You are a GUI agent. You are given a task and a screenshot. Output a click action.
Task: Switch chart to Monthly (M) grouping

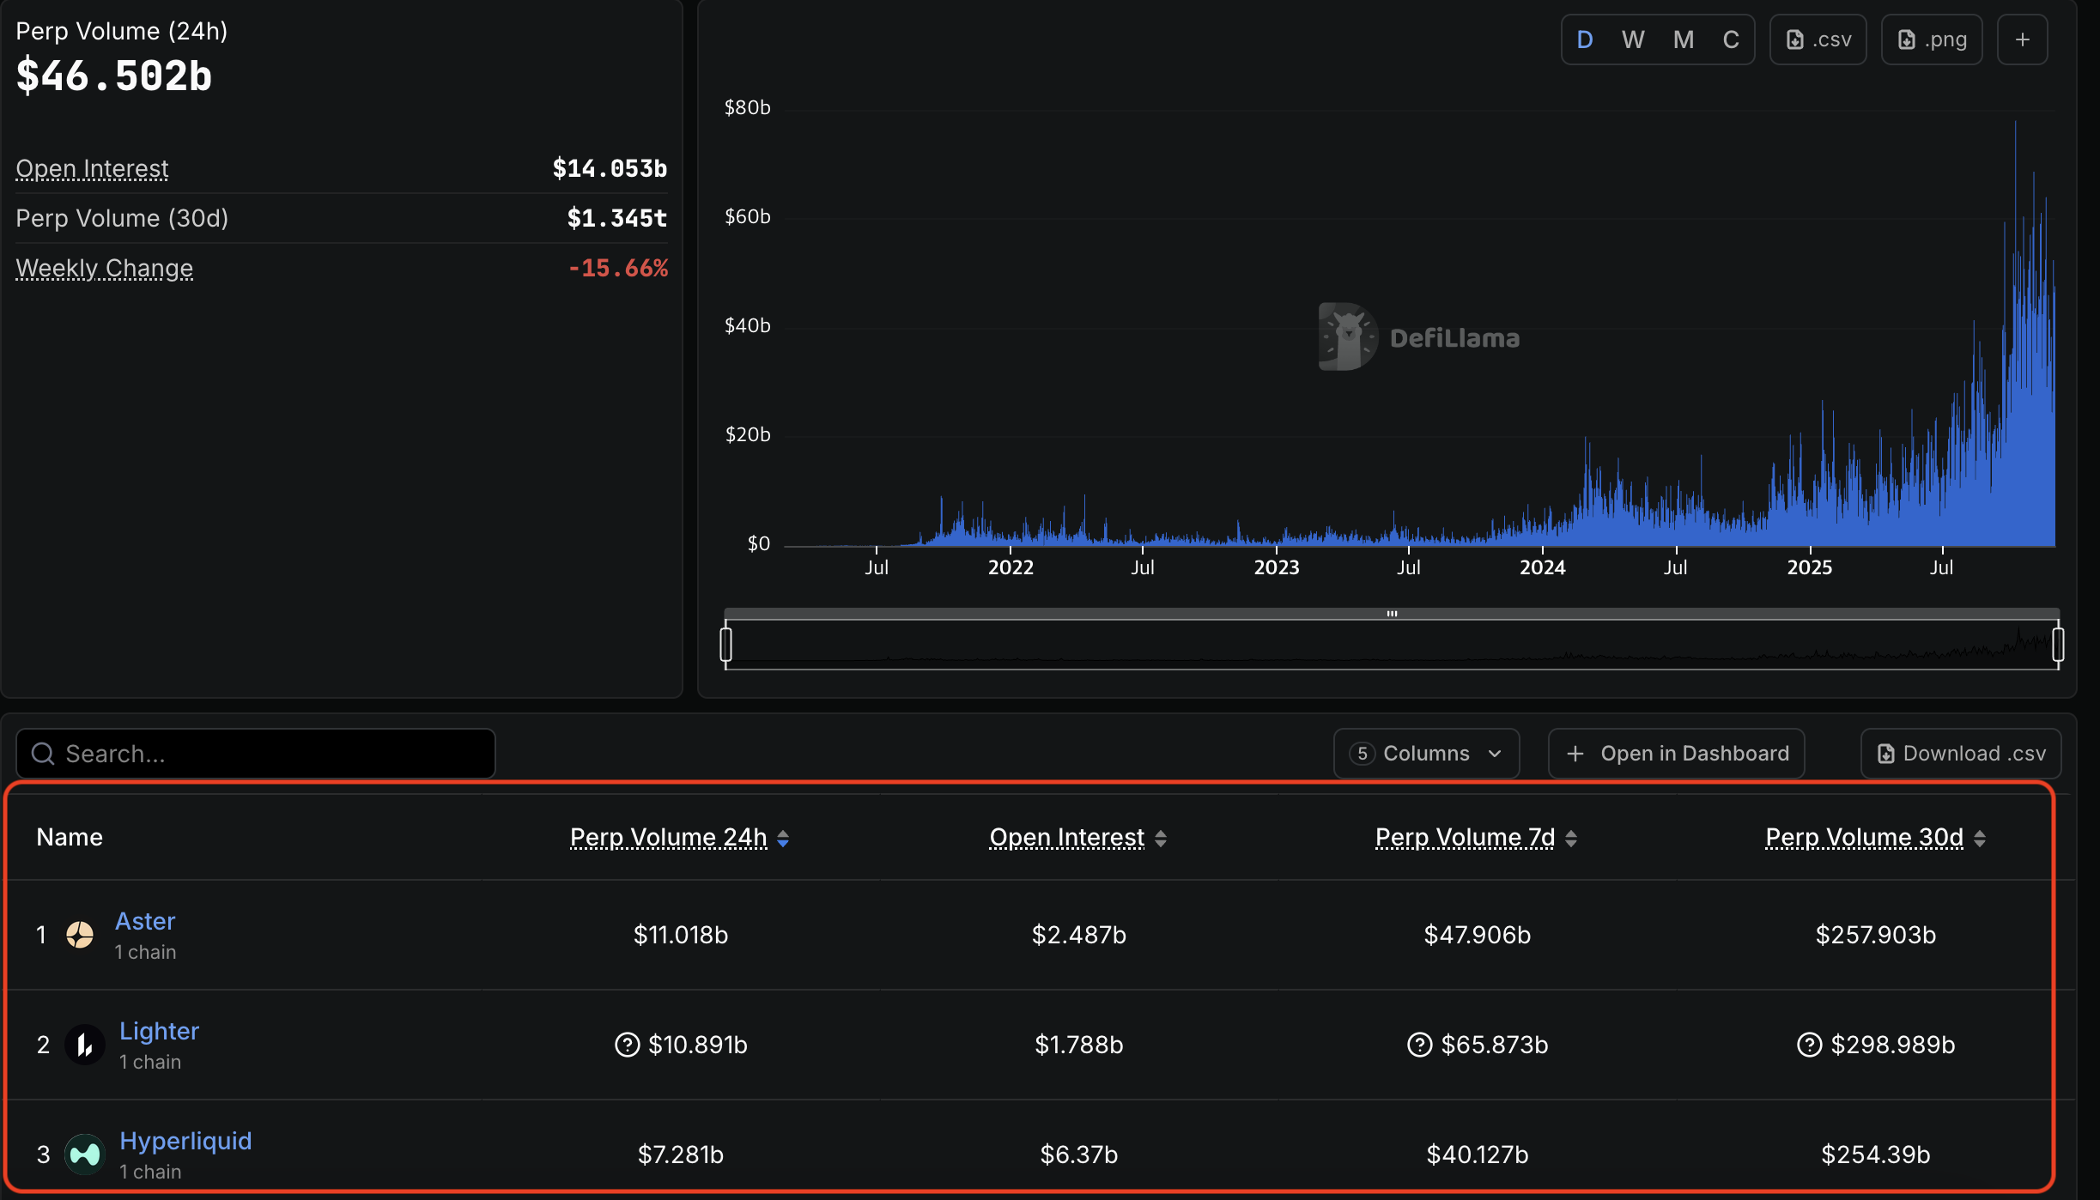click(1683, 39)
